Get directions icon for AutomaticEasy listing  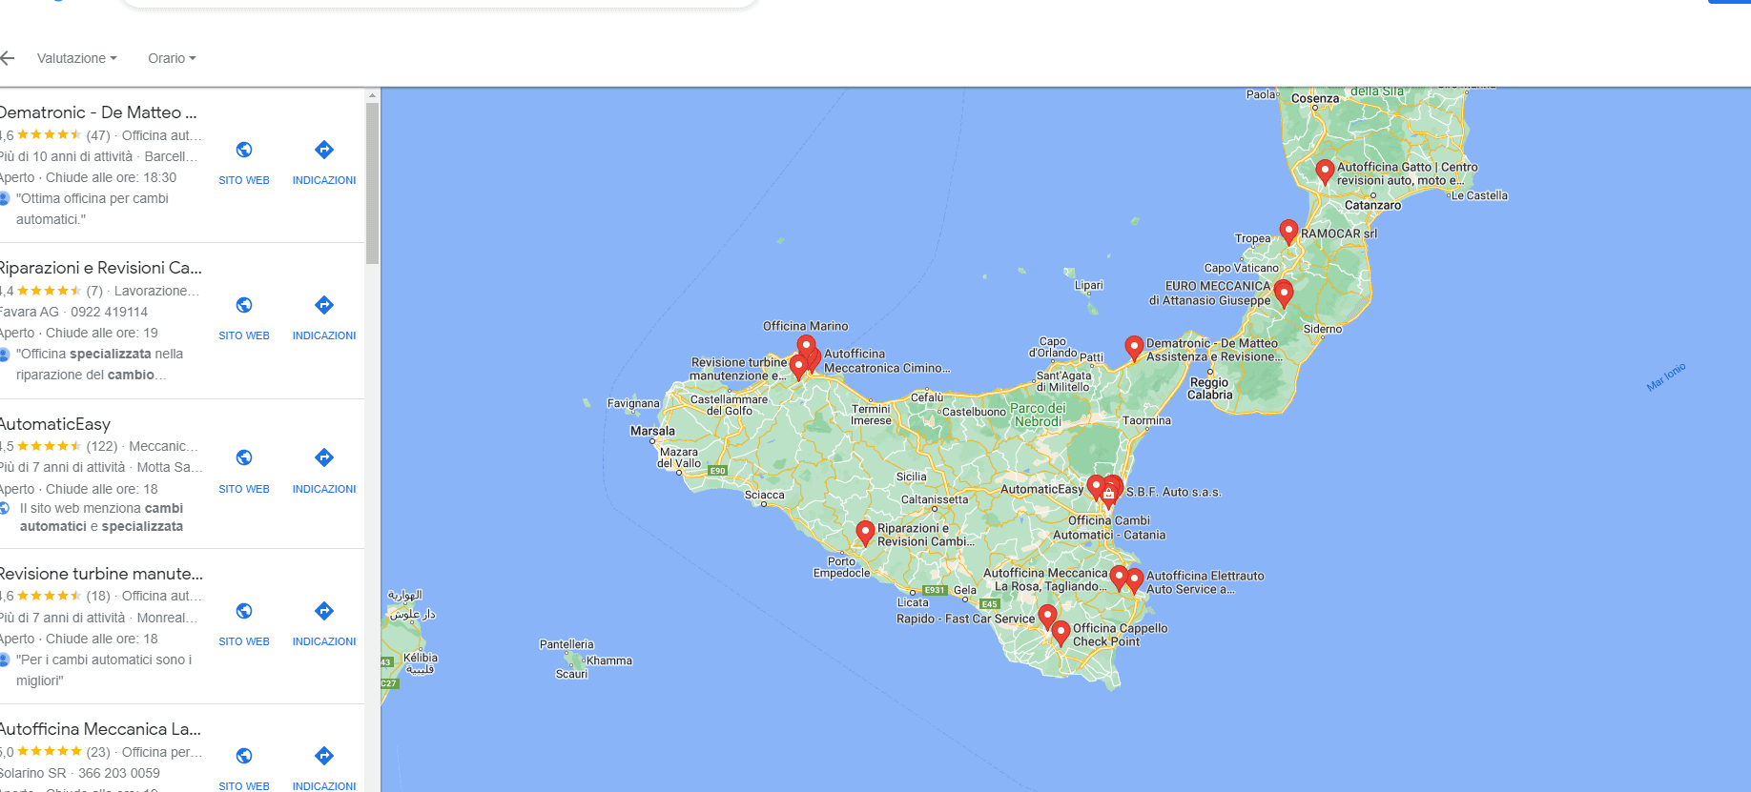(324, 457)
